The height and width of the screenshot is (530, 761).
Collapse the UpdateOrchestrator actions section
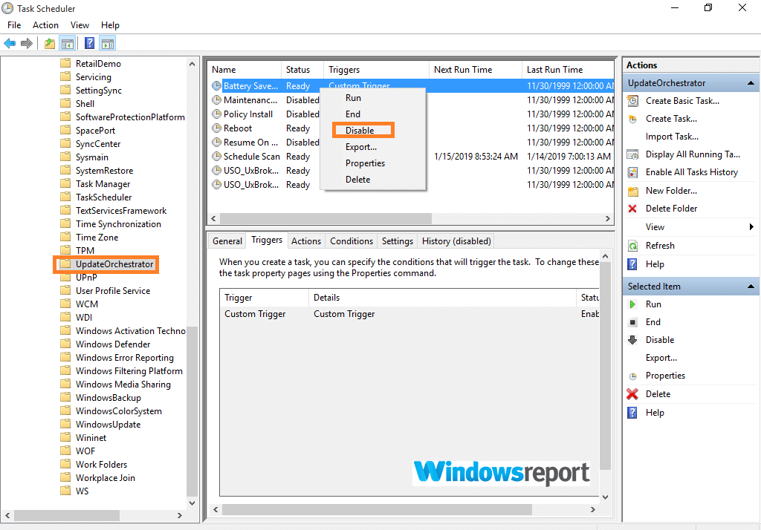751,83
